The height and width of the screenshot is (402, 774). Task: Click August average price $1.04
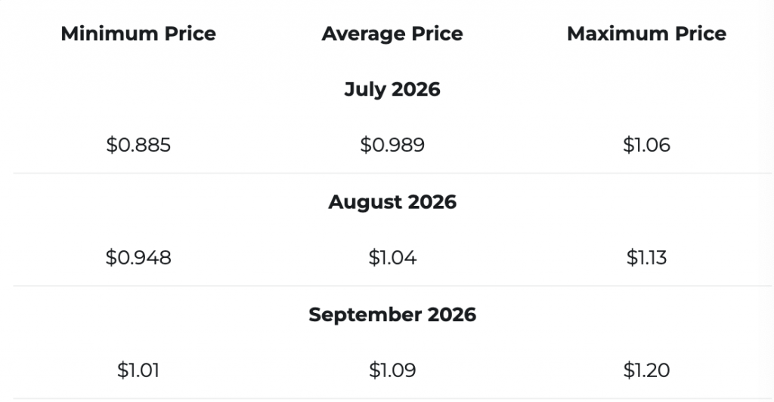tap(392, 258)
